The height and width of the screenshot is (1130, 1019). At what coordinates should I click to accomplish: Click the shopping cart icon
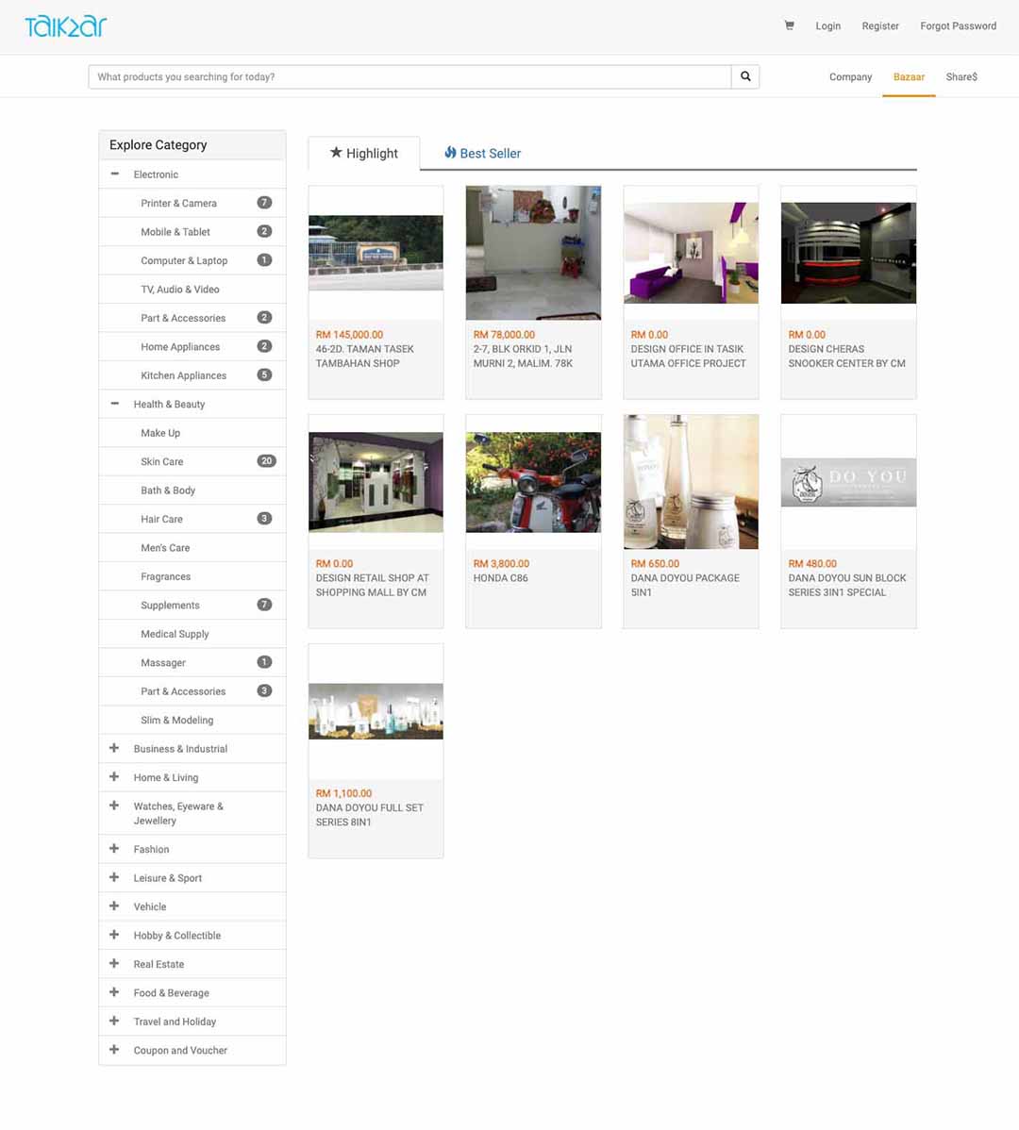click(789, 26)
